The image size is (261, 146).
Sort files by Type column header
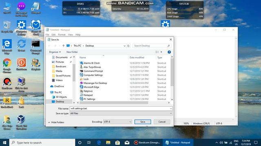[159, 58]
